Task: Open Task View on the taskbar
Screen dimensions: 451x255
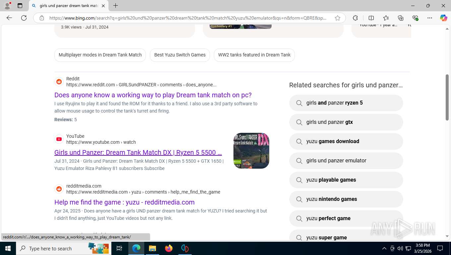Action: tap(119, 248)
